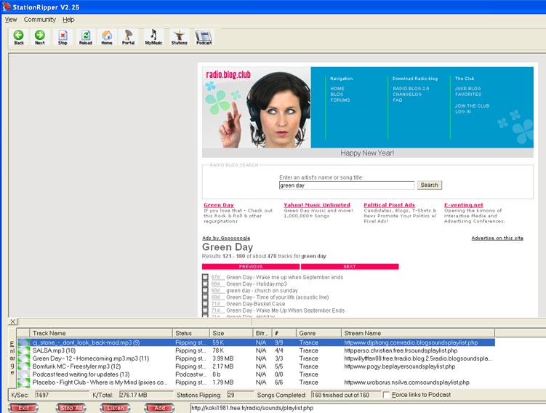Click CHANGELOG link in banner
The image size is (546, 413).
coord(407,95)
